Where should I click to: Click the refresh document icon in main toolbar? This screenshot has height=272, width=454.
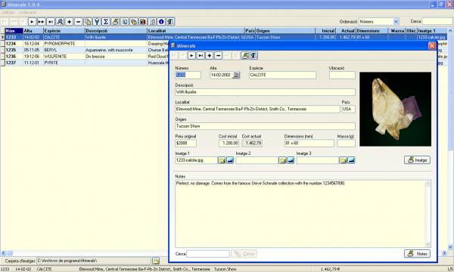152,22
